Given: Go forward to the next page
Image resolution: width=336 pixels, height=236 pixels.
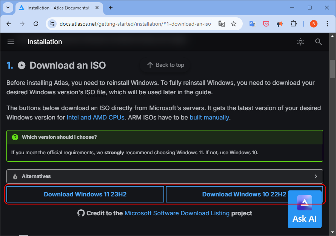Looking at the screenshot, I should coord(22,24).
